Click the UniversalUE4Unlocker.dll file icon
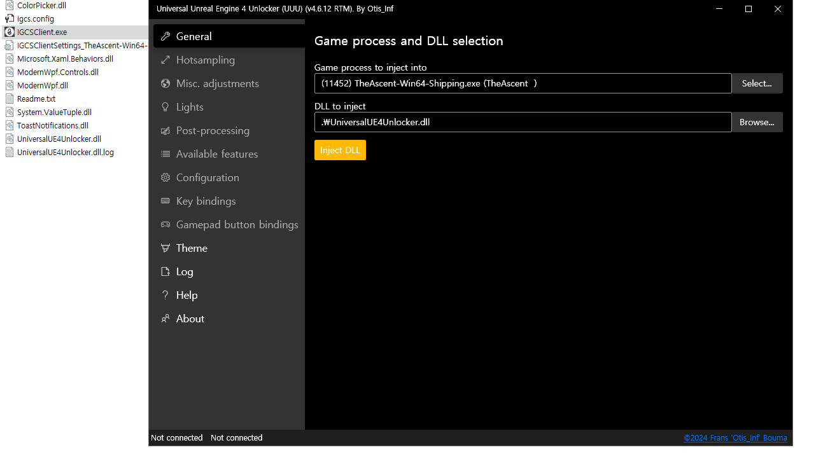 coord(10,139)
